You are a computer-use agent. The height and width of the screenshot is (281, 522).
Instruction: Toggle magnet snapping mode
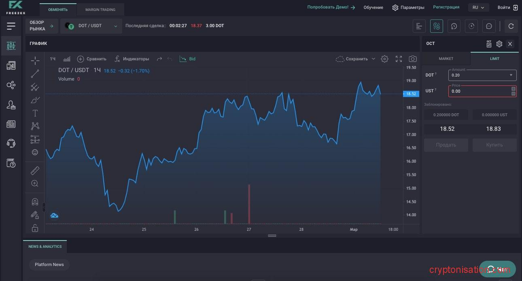(35, 202)
